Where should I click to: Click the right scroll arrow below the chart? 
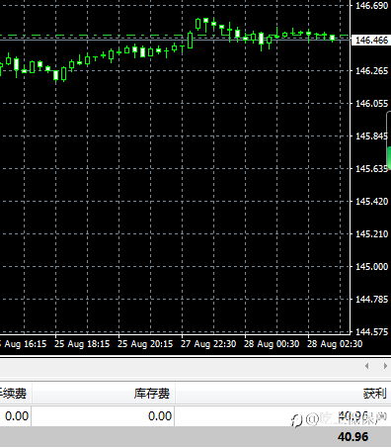coord(385,366)
